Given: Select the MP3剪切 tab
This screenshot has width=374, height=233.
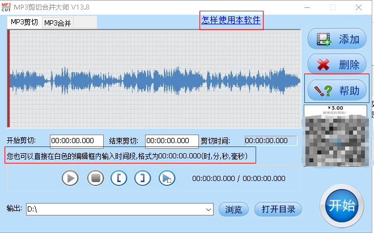Looking at the screenshot, I should 24,22.
